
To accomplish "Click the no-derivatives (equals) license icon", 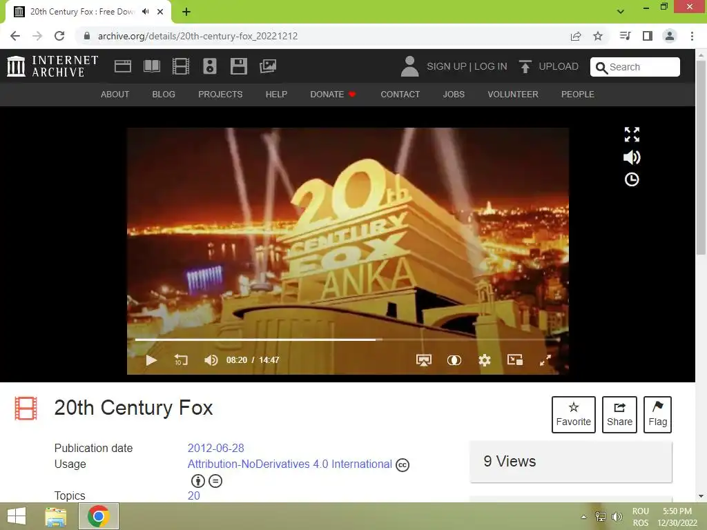I will click(x=215, y=481).
